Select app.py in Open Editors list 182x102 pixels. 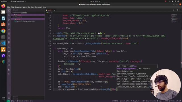pos(28,15)
